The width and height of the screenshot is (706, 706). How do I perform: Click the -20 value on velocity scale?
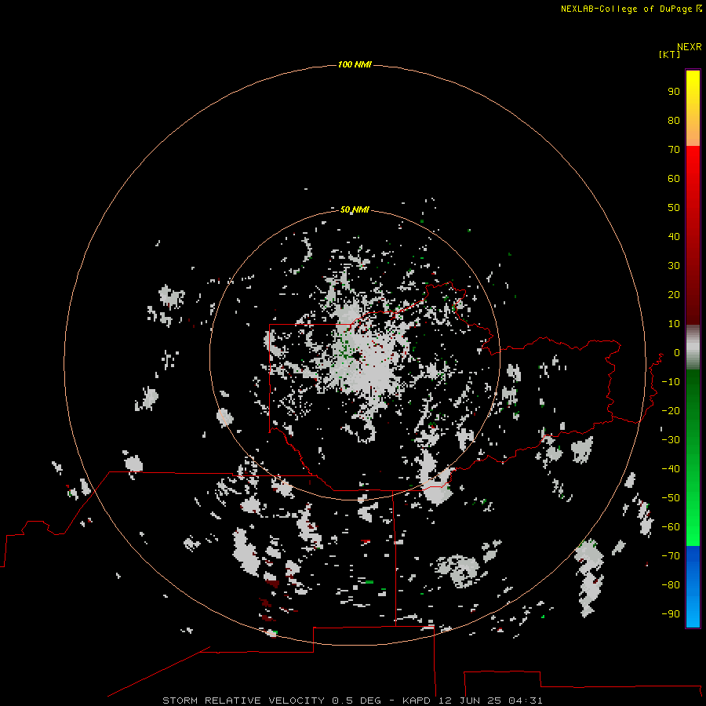pyautogui.click(x=671, y=411)
